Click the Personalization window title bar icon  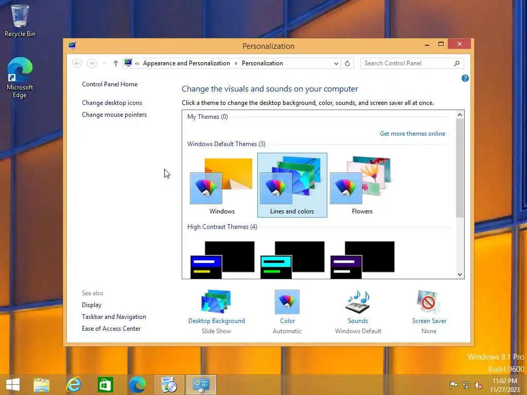pos(72,46)
